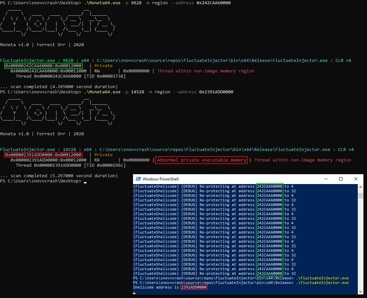This screenshot has height=298, width=367.
Task: Minimize the Windows PowerShell window
Action: coord(325,179)
